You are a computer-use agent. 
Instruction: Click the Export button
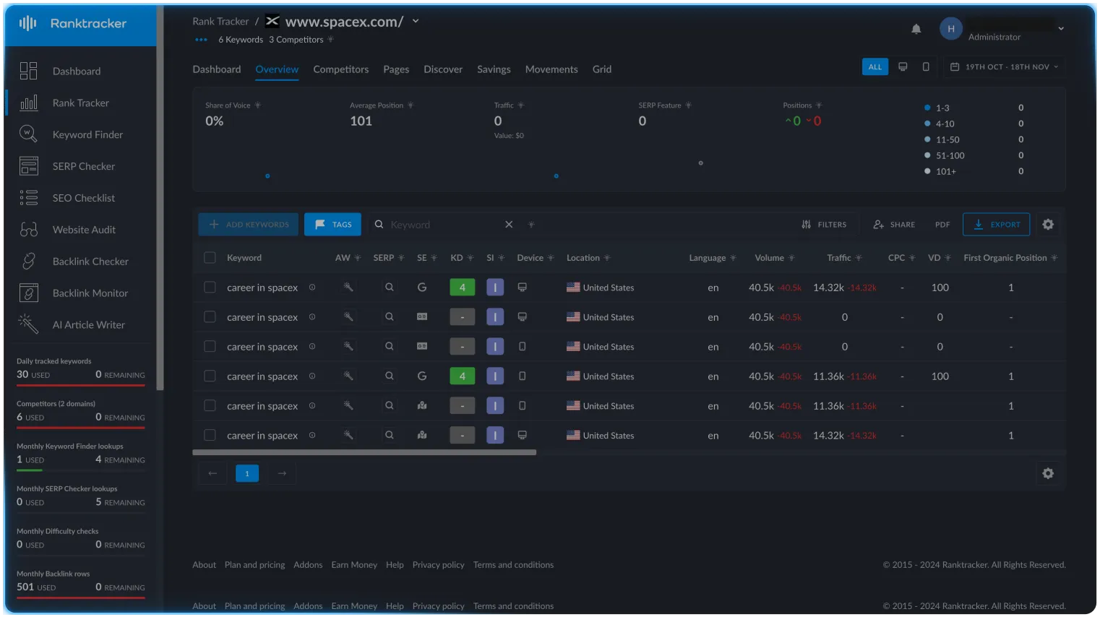(x=996, y=225)
